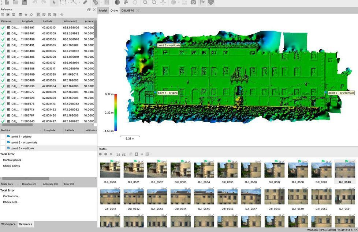Open the drawing tool dropdown arrow
The image size is (358, 232).
79,3
